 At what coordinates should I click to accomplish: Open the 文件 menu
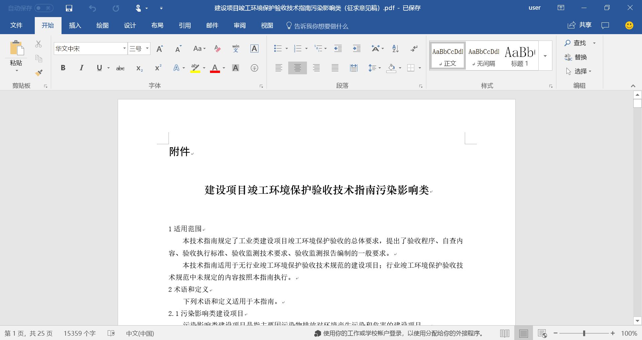(16, 25)
